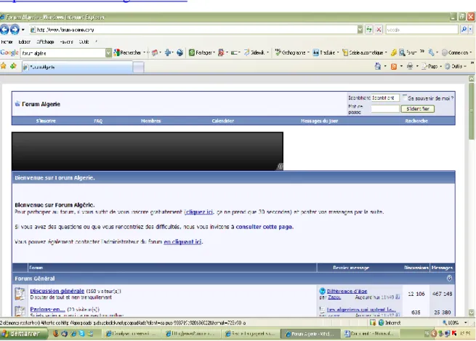The image size is (476, 341).
Task: Open the S'inscrire link in the forum navbar
Action: click(x=46, y=121)
